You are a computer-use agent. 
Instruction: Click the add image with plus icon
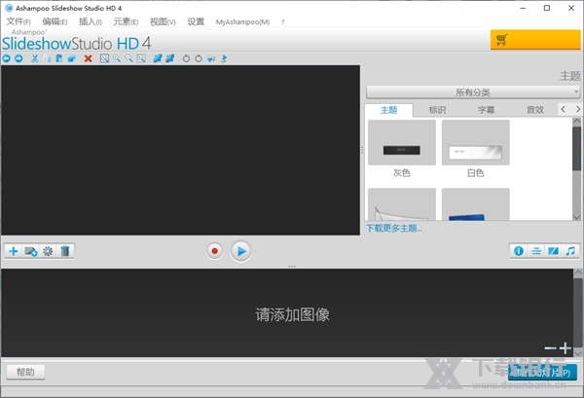30,251
